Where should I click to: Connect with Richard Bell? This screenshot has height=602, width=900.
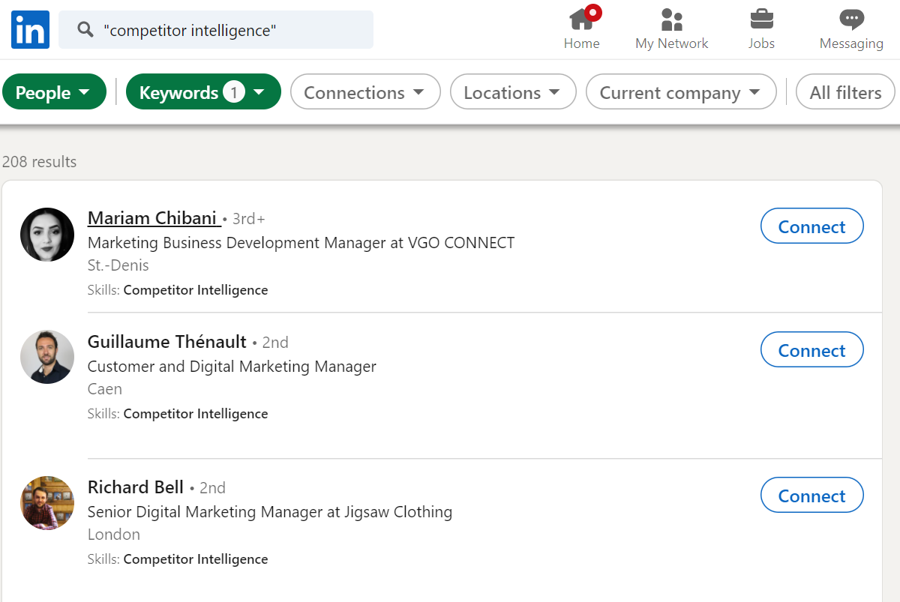point(812,496)
